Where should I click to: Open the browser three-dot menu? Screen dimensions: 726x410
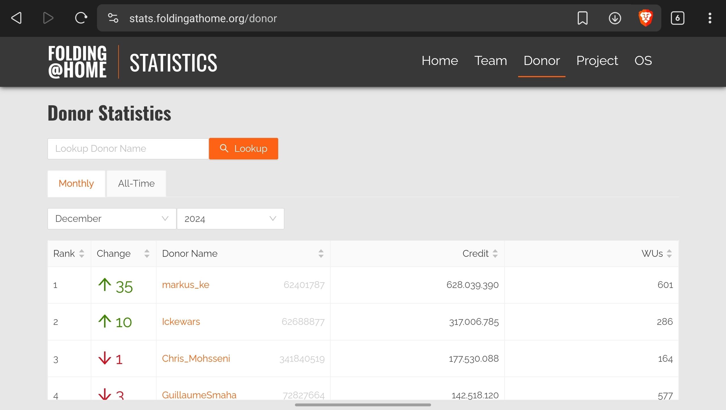[x=710, y=18]
